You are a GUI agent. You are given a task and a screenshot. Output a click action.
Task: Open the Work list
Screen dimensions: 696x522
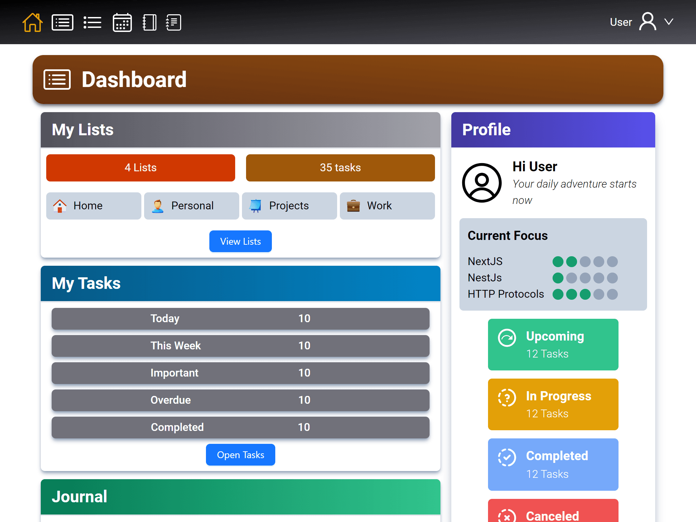click(387, 206)
